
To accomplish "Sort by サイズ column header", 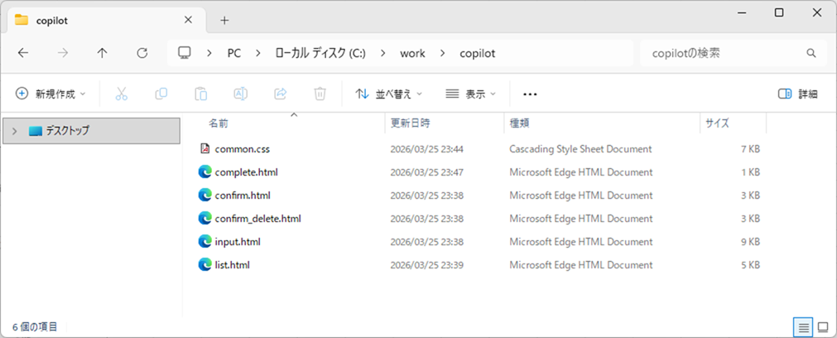I will click(x=718, y=123).
